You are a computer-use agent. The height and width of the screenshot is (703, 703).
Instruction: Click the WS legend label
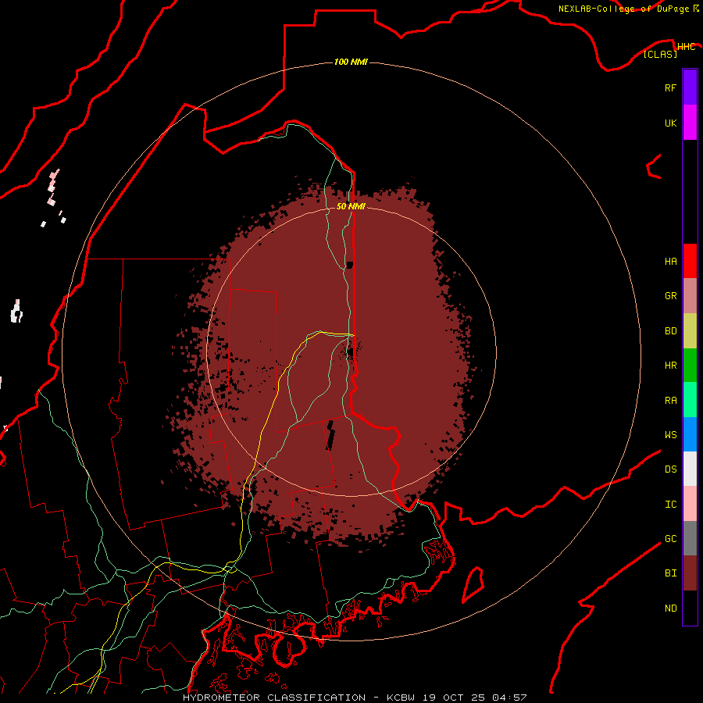click(670, 434)
